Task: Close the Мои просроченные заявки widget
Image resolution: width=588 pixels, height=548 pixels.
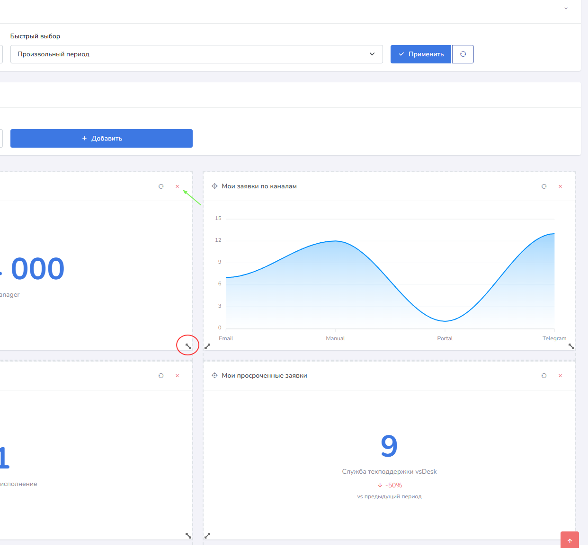Action: coord(560,376)
